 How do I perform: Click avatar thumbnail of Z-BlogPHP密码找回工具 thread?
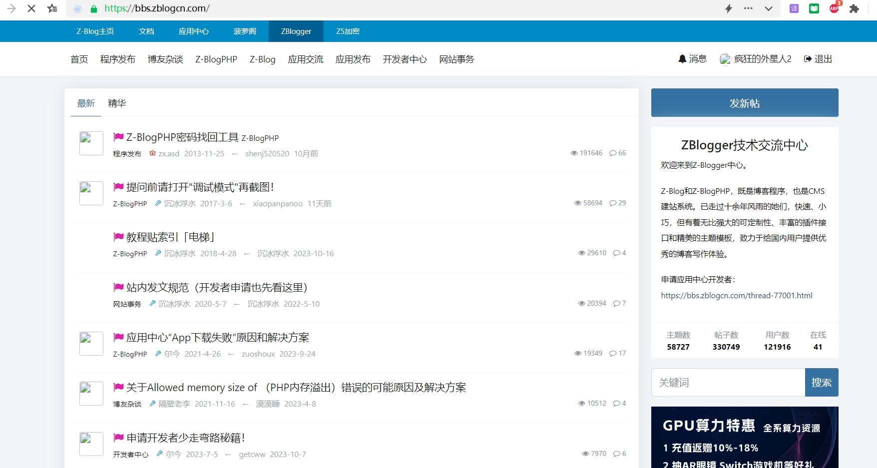click(x=91, y=143)
